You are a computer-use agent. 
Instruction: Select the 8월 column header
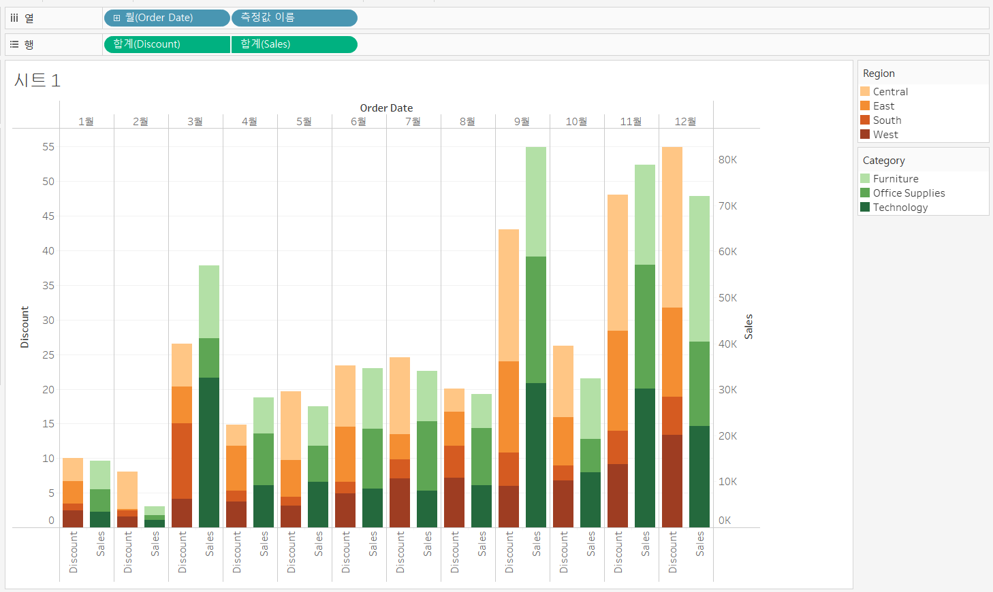point(468,121)
